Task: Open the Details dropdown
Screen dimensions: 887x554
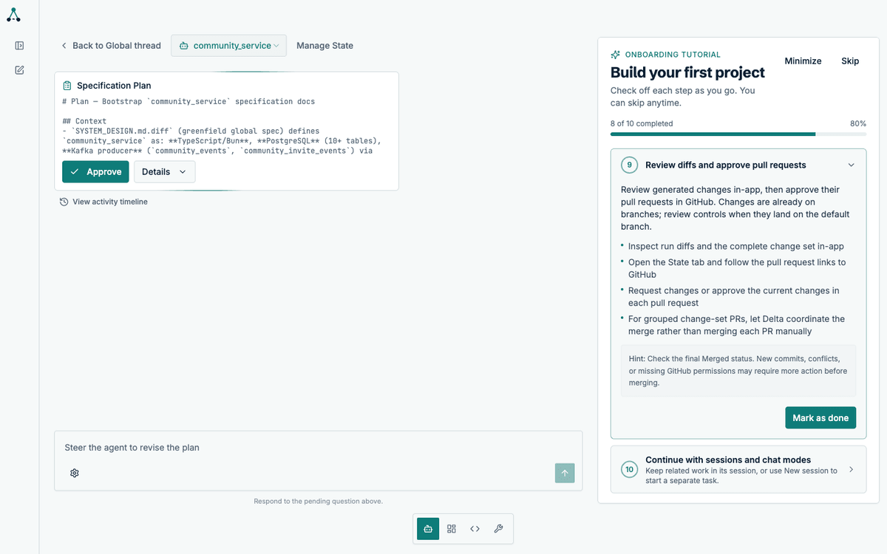Action: [164, 172]
